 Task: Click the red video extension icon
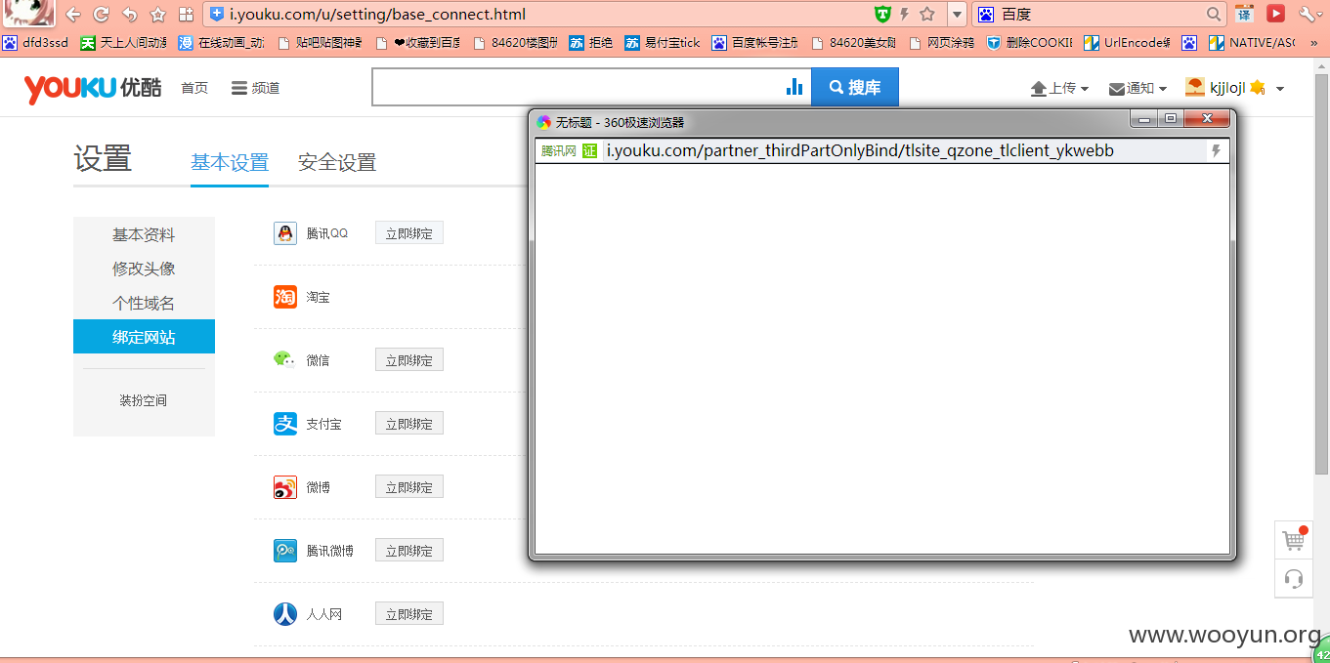point(1275,14)
